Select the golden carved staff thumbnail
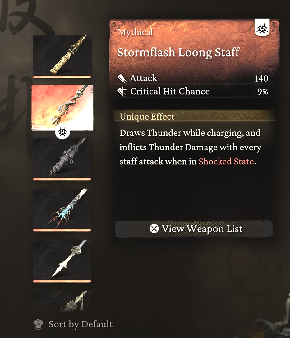Viewport: 290px width, 338px height. pos(62,56)
